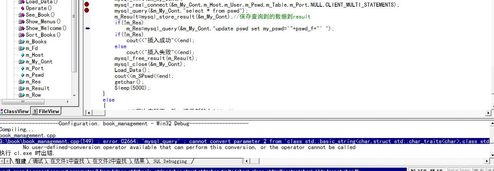
Task: Click cyan icon beside m_Port
Action: pyautogui.click(x=22, y=68)
